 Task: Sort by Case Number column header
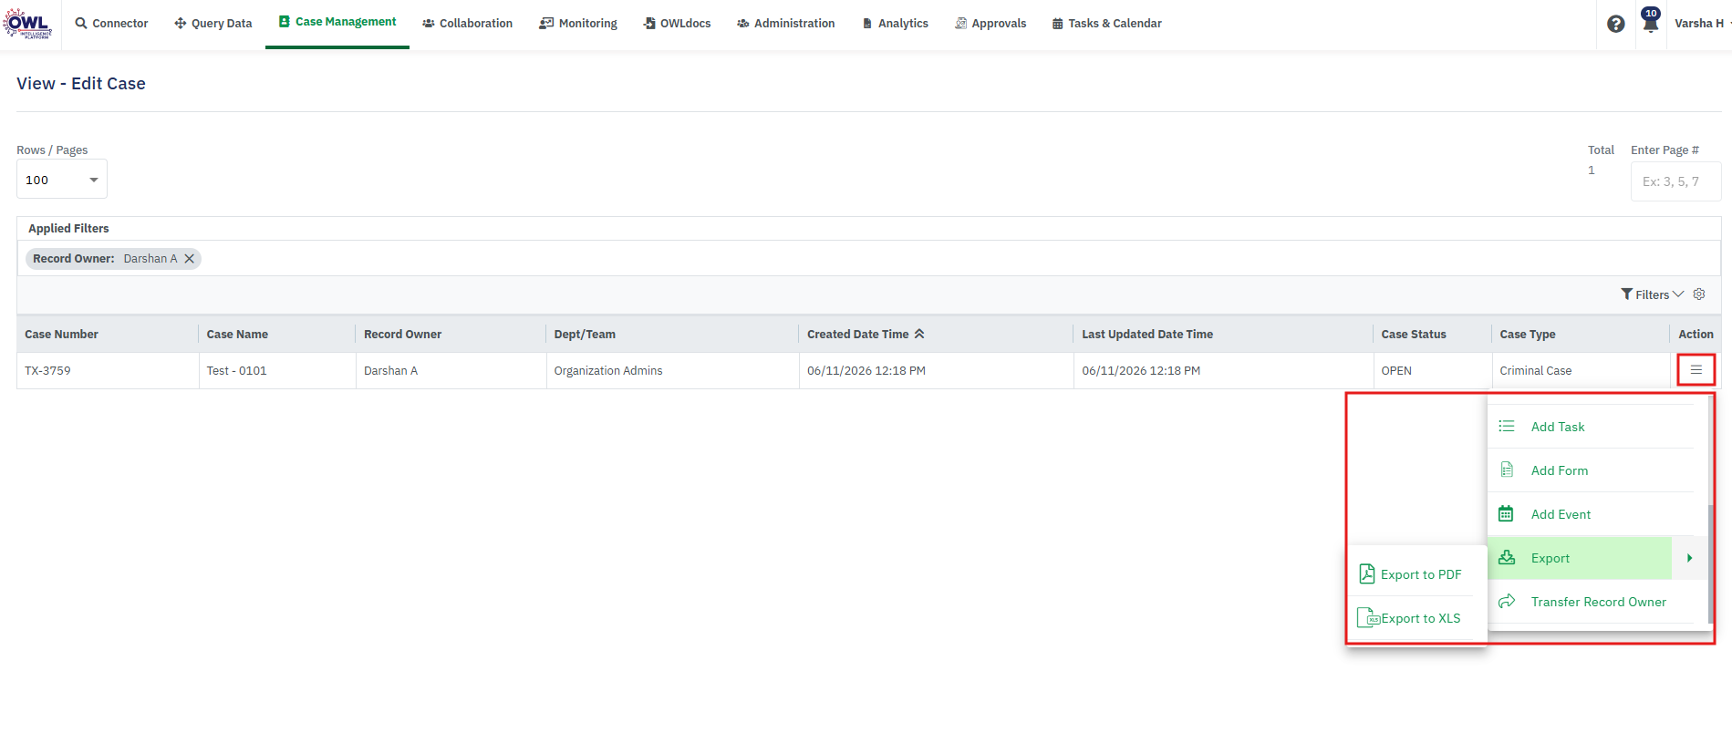(61, 335)
